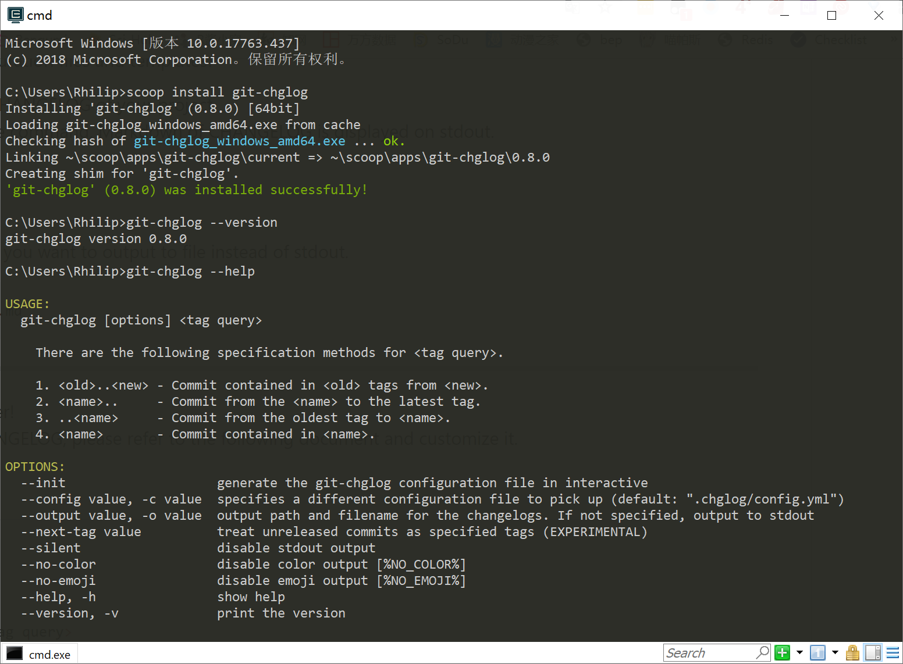Click the '<old>..<new>' specification line
The height and width of the screenshot is (664, 903).
(262, 385)
